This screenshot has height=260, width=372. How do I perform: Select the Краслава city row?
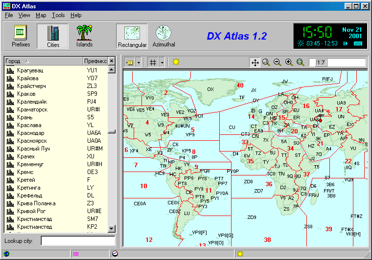pyautogui.click(x=56, y=125)
